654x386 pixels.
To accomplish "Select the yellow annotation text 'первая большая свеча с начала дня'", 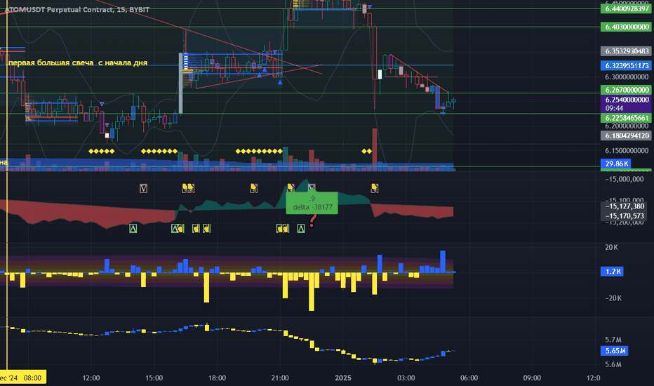I will 78,62.
